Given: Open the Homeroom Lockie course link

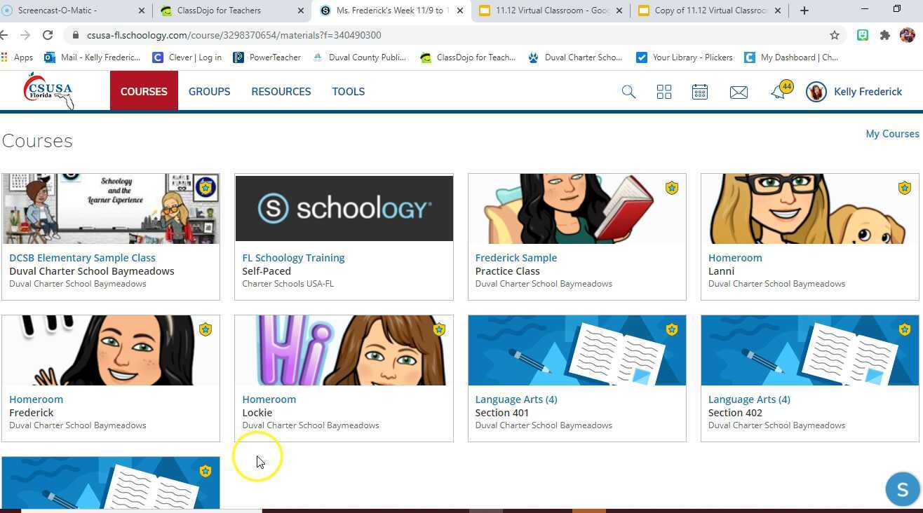Looking at the screenshot, I should 269,399.
